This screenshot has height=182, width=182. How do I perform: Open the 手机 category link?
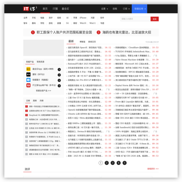[34, 18]
